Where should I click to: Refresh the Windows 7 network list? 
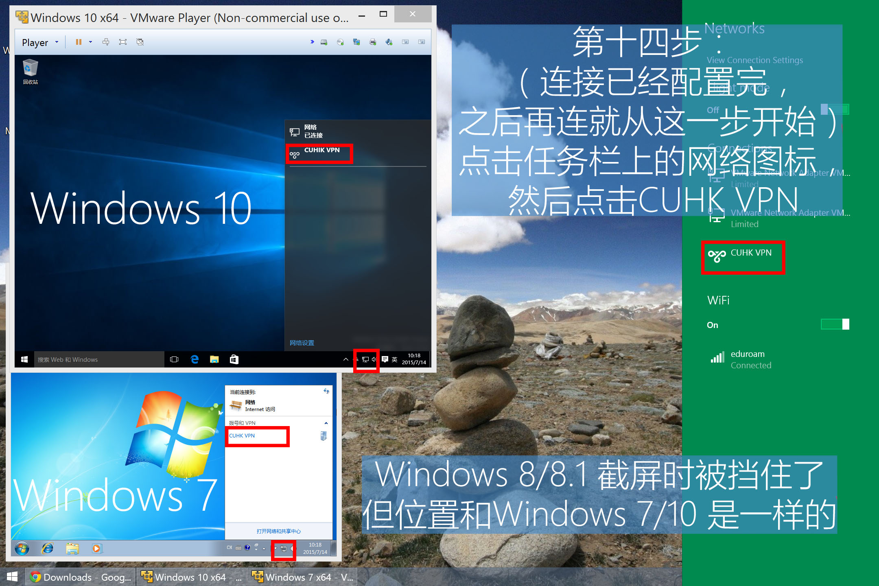point(326,391)
